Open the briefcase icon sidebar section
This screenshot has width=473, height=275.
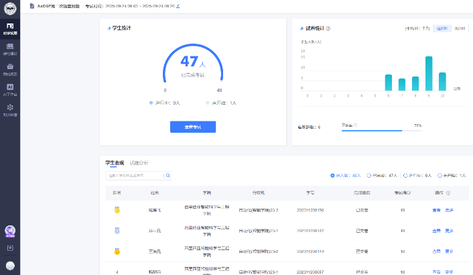click(10, 69)
